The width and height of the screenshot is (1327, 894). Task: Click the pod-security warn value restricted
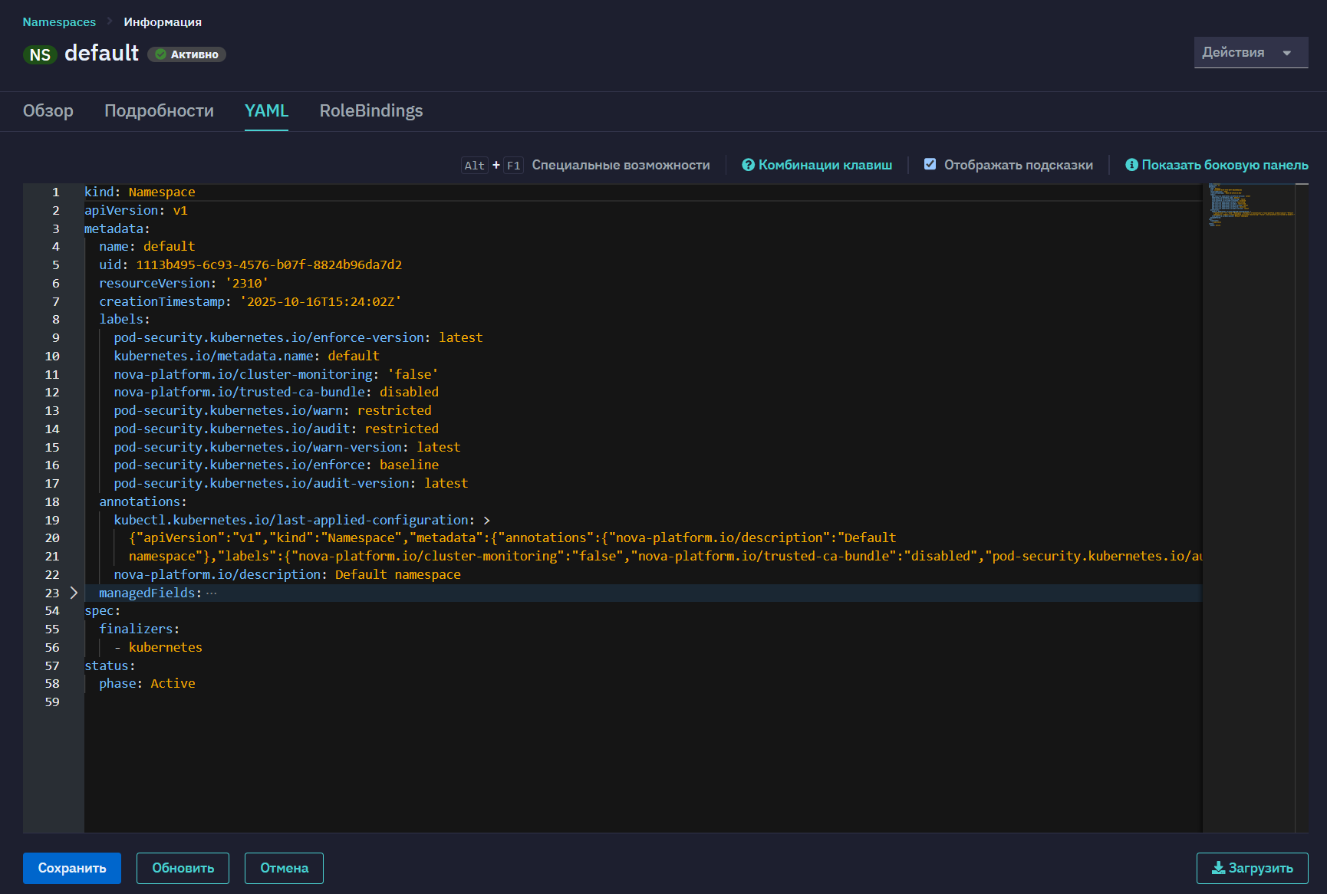click(x=395, y=410)
